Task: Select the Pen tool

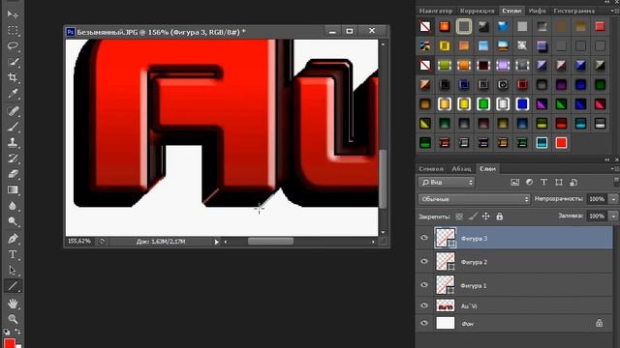Action: point(13,239)
